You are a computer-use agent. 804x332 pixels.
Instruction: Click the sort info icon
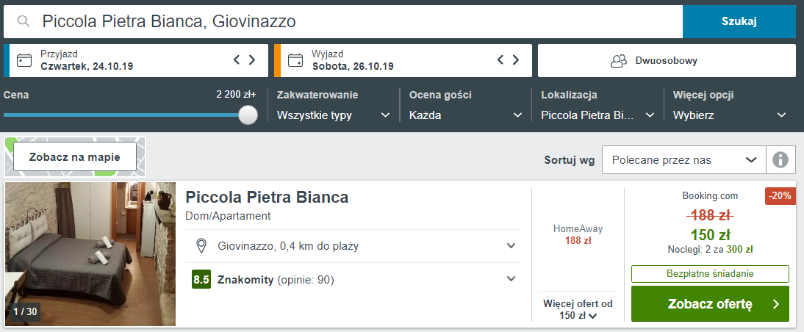pos(780,159)
